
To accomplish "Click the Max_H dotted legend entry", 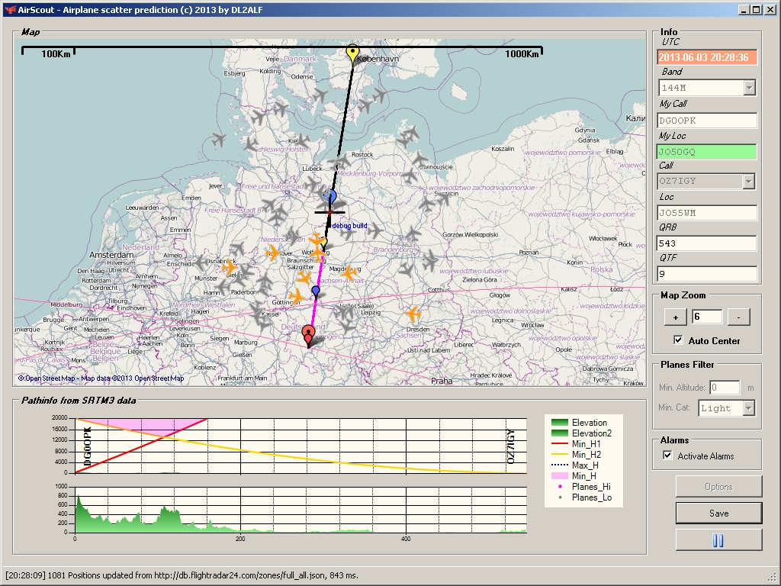I will [x=575, y=465].
